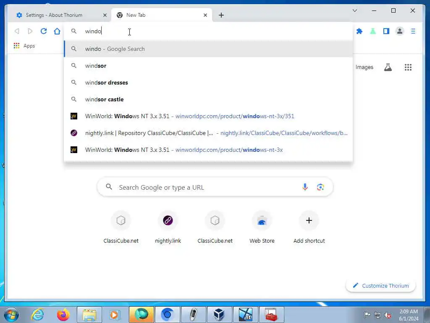Screen dimensions: 430x323
Task: Open the nightly.link shortcut tile
Action: click(168, 228)
